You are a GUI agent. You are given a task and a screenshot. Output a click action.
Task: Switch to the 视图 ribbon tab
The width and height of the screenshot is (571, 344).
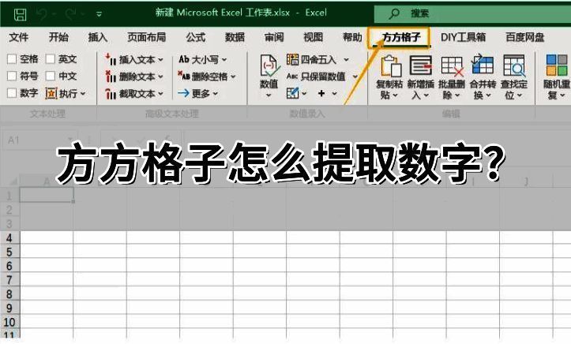[x=314, y=37]
